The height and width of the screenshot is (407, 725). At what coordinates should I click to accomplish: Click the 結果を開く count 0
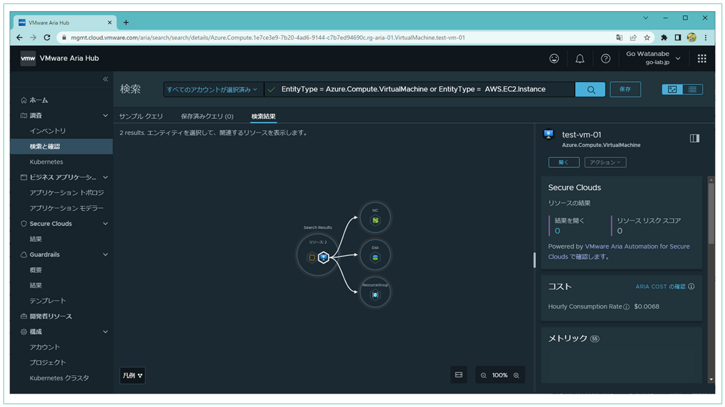557,231
